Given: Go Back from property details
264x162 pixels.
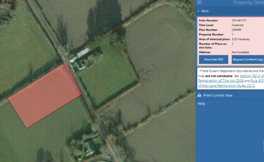Looking at the screenshot, I should (x=205, y=11).
